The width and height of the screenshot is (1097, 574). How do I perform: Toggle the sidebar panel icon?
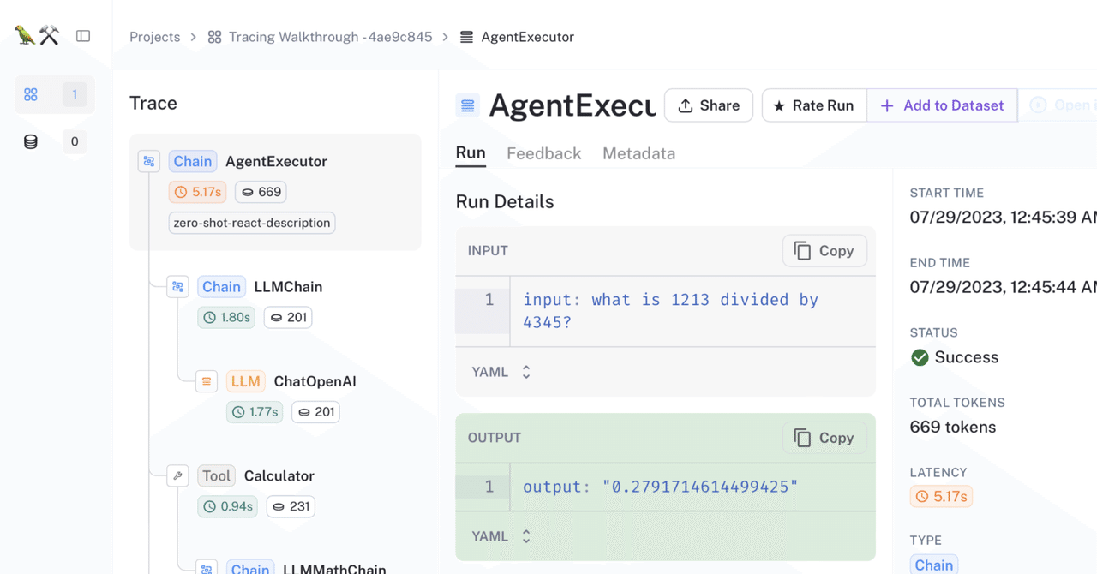tap(83, 36)
